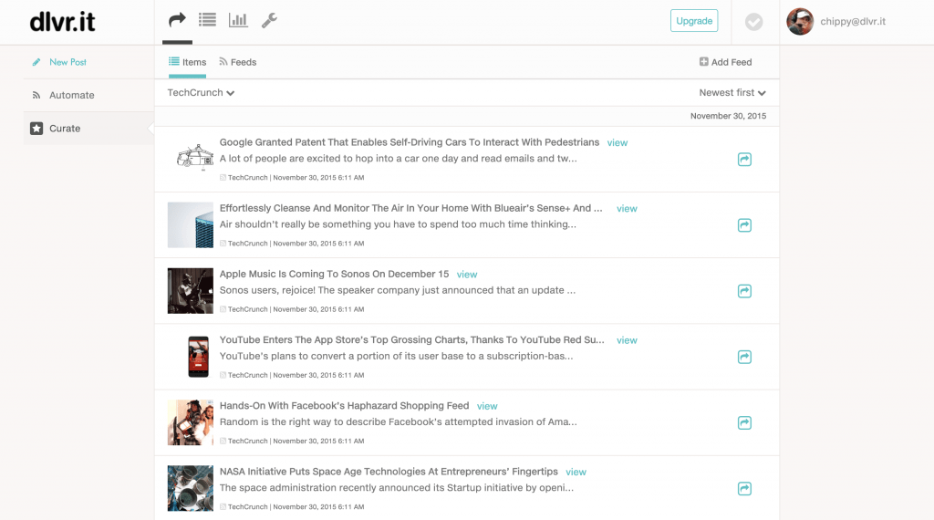The width and height of the screenshot is (934, 520).
Task: Click view link for Blueair article
Action: click(x=627, y=209)
